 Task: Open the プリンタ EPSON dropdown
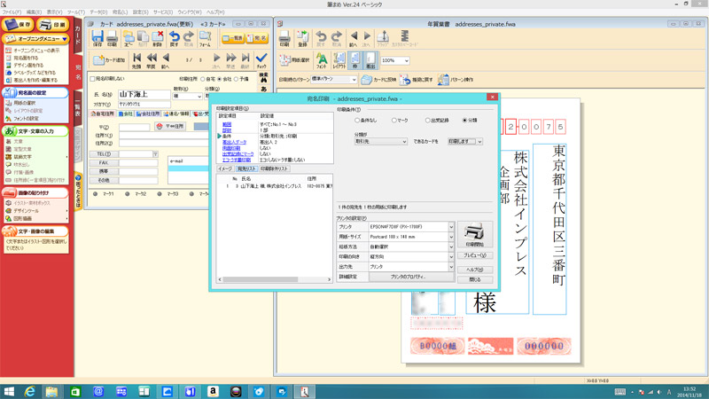(451, 227)
